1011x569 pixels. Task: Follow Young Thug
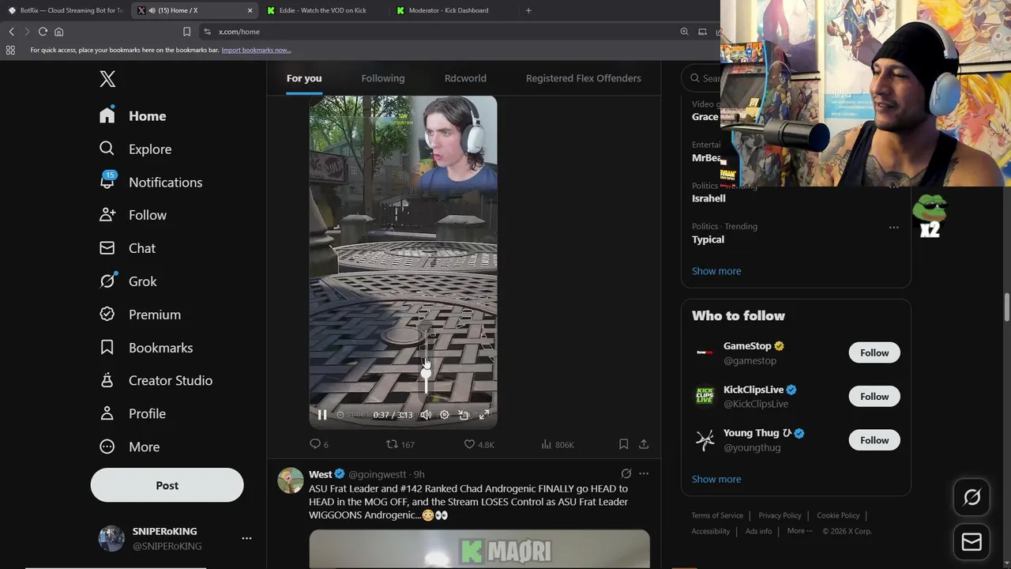[x=874, y=440]
